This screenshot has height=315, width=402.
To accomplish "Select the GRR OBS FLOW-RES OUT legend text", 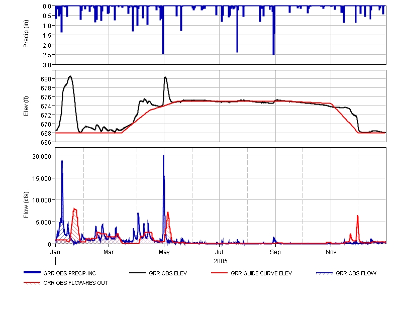I will [x=75, y=283].
